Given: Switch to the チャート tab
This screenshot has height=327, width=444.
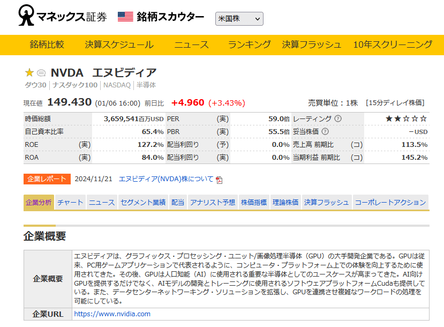Looking at the screenshot, I should [x=71, y=203].
